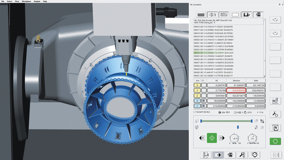
Task: Select the arrow-from-block simulation mode icon
Action: [x=218, y=155]
